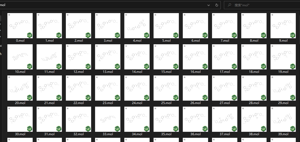The image size is (300, 142).
Task: Select the 8.mol file icon
Action: point(254,25)
